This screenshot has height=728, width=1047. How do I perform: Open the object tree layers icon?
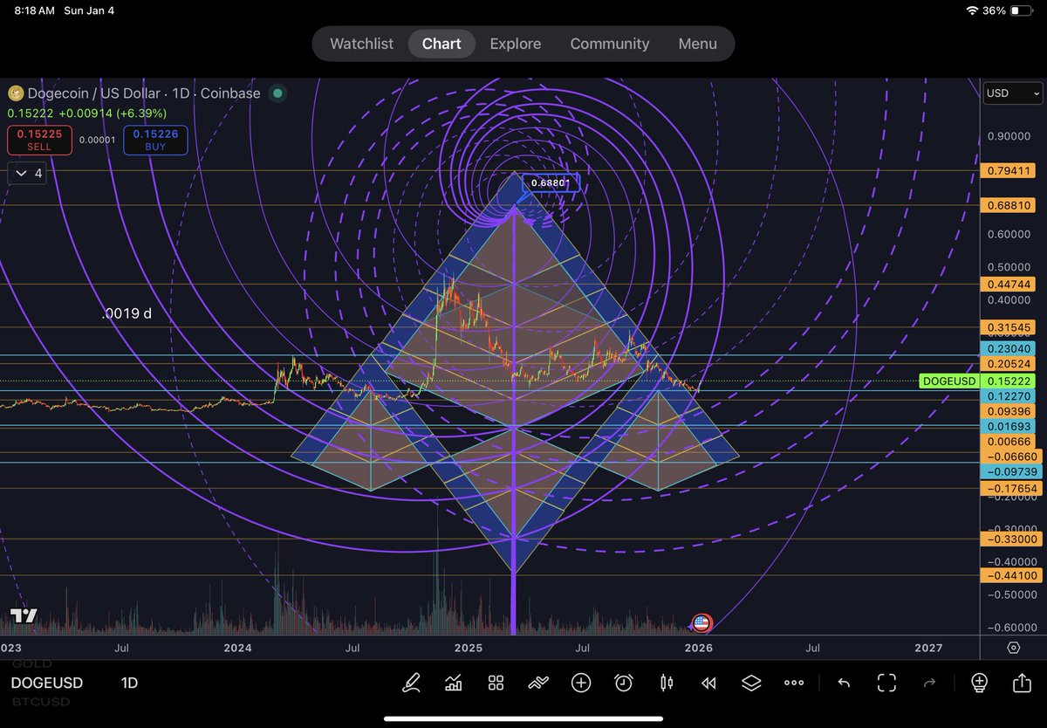[751, 683]
